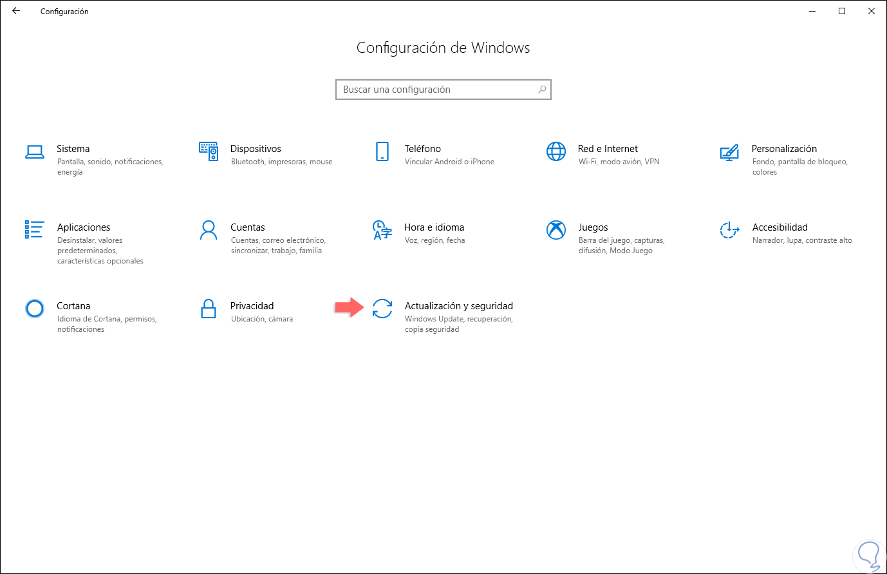Viewport: 887px width, 574px height.
Task: Open the Sistema settings title
Action: click(73, 149)
